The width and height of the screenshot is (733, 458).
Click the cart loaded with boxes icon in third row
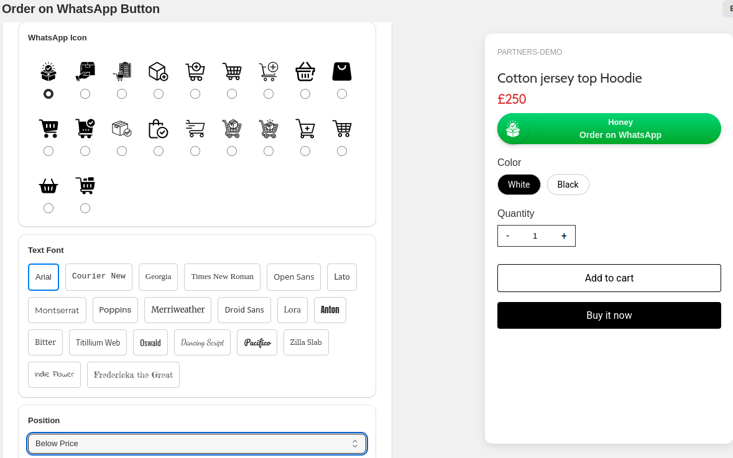pyautogui.click(x=85, y=186)
